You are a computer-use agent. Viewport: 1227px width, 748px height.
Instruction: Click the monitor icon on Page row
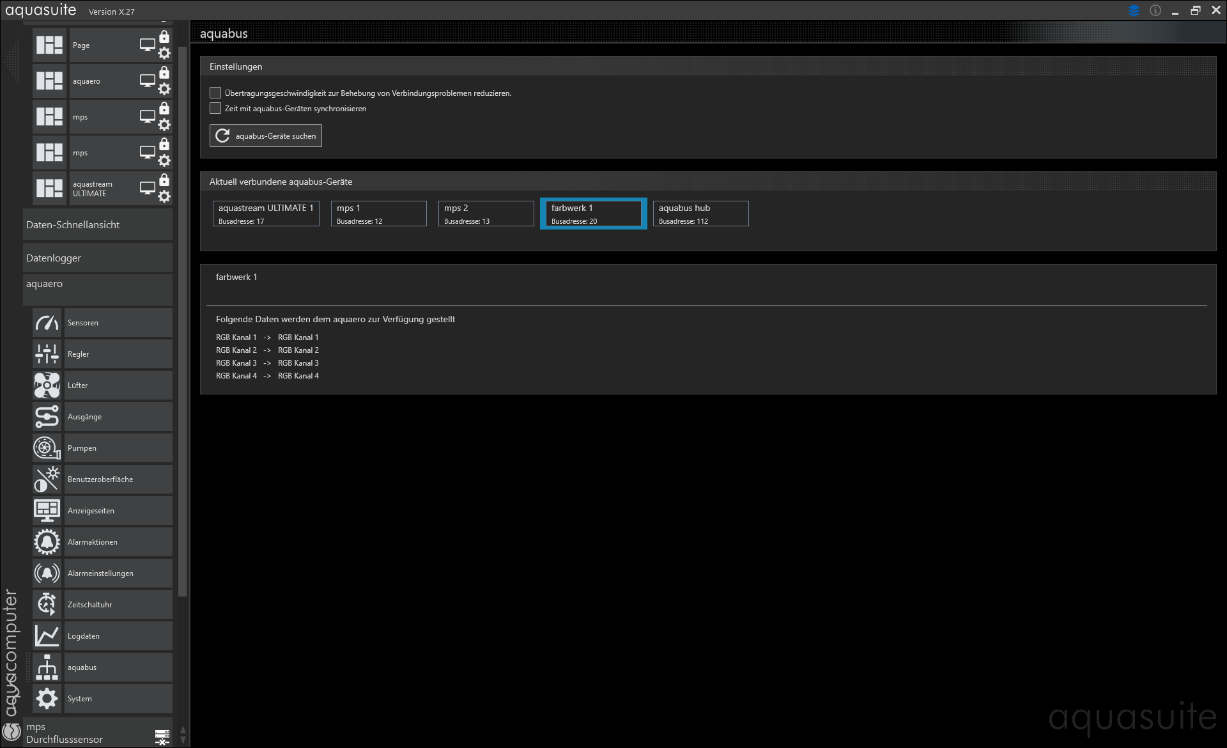pos(148,45)
